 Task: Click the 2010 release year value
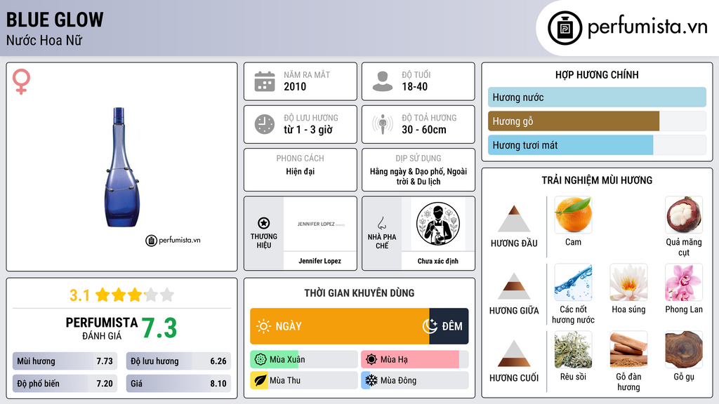pyautogui.click(x=295, y=86)
